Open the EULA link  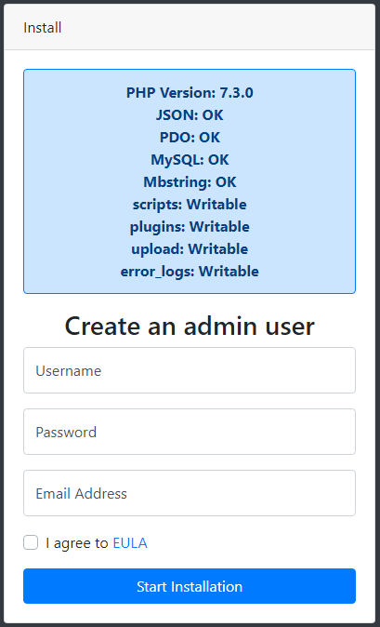(x=130, y=543)
